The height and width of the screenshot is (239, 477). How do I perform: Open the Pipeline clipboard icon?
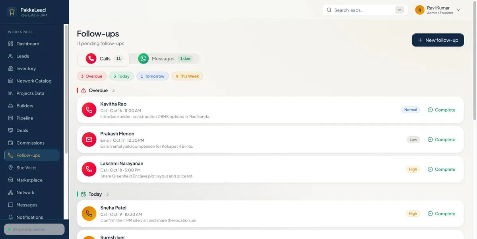click(x=11, y=118)
